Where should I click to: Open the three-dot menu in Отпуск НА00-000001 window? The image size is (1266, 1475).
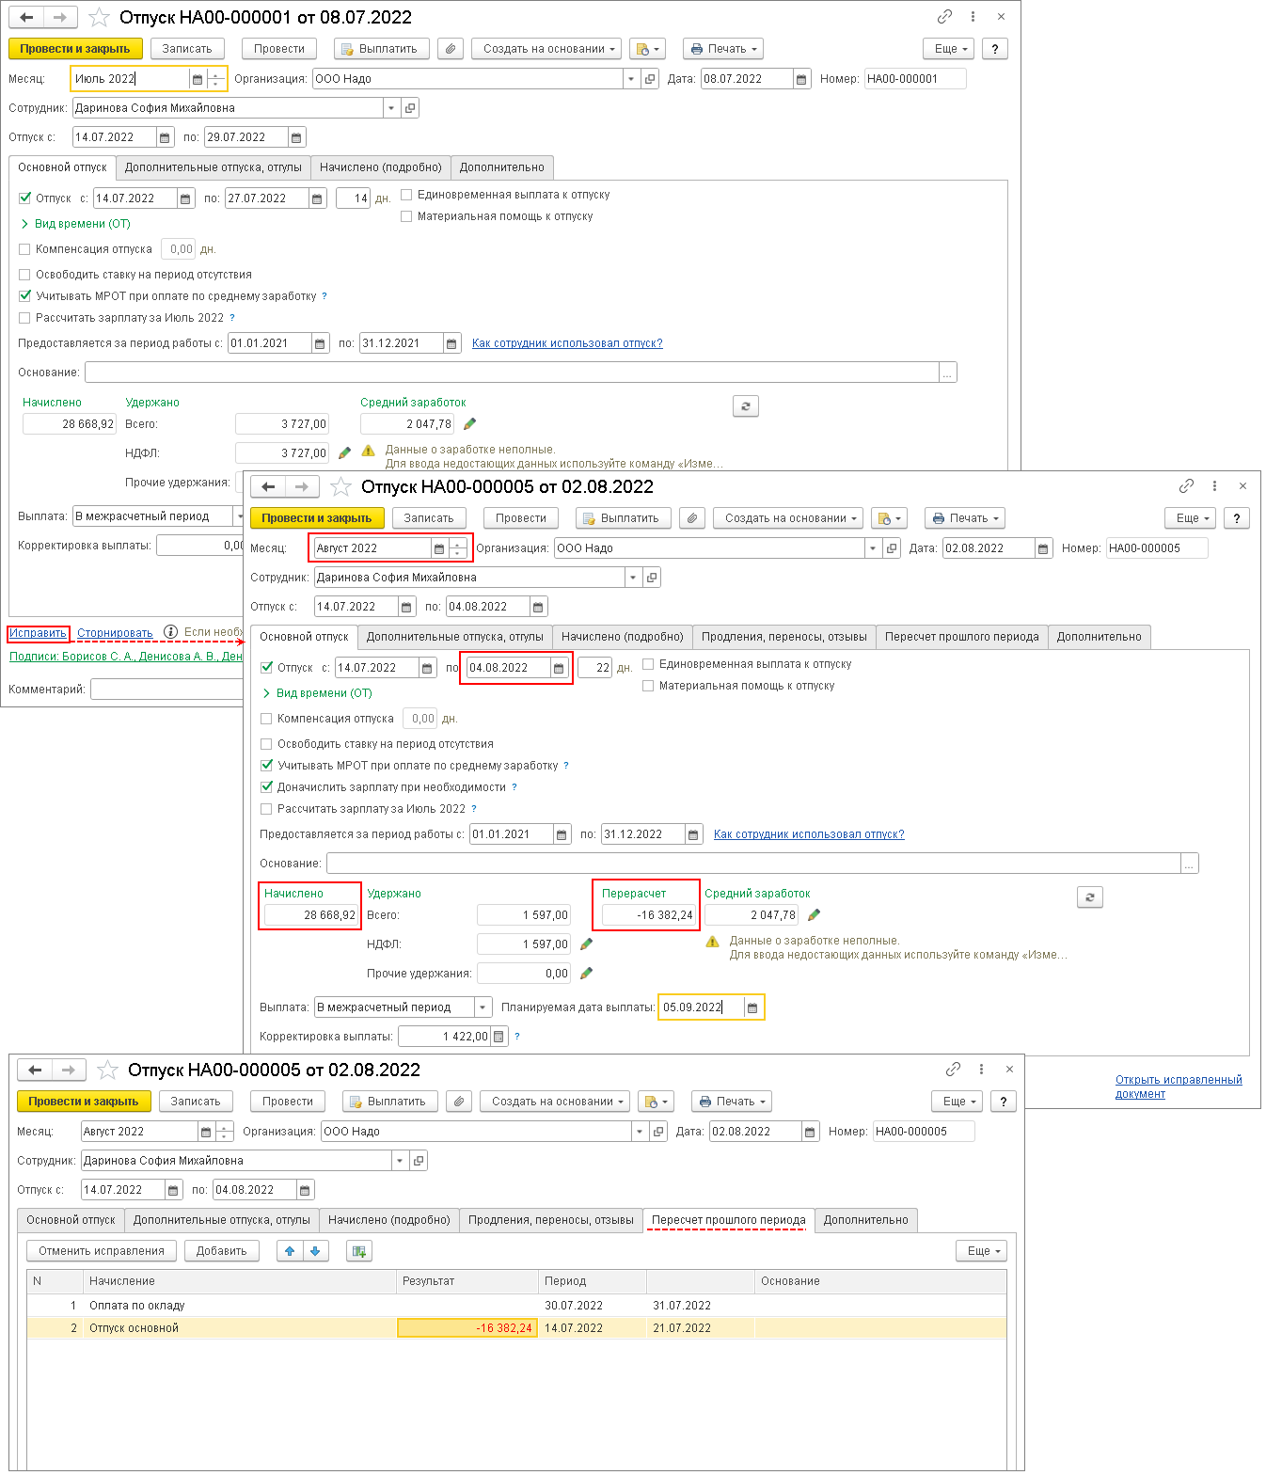point(973,16)
